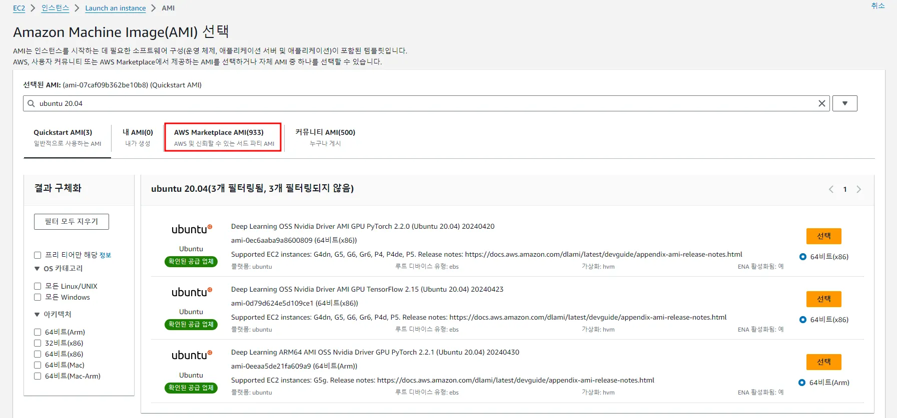Clear the ubuntu 20.04 search text
Screen dimensions: 897x418
click(821, 103)
